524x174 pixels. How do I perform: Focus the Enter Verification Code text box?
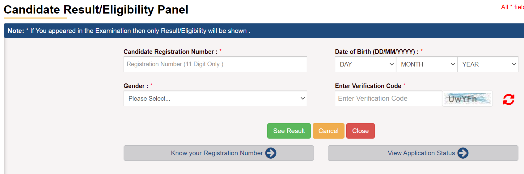tap(388, 99)
